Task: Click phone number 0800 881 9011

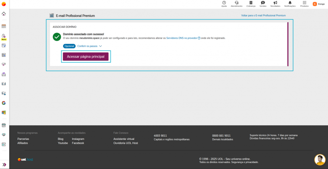Action: pos(221,136)
